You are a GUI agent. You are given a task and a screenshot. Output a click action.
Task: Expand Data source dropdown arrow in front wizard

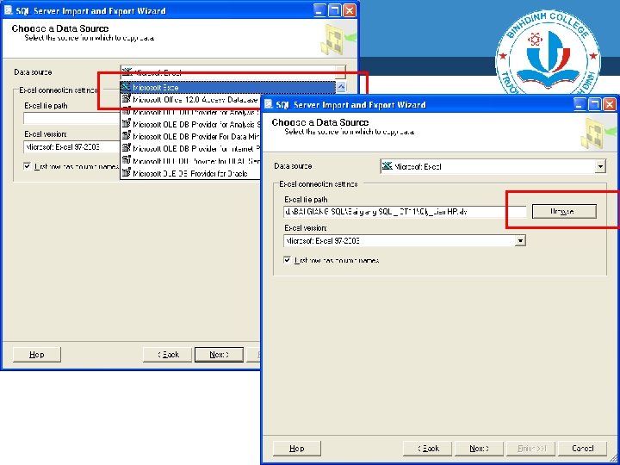click(x=600, y=166)
